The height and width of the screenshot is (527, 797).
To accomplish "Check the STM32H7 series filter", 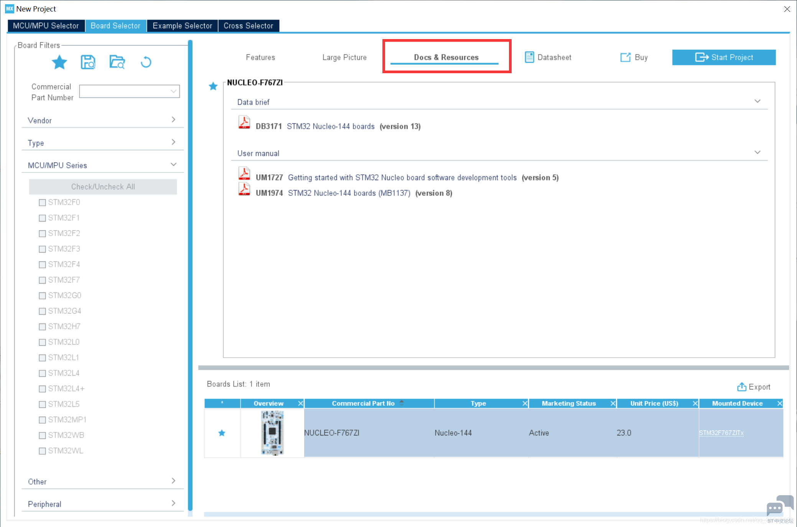I will [x=42, y=327].
